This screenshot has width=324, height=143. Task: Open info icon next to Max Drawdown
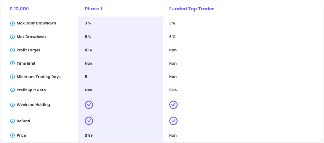(12, 37)
